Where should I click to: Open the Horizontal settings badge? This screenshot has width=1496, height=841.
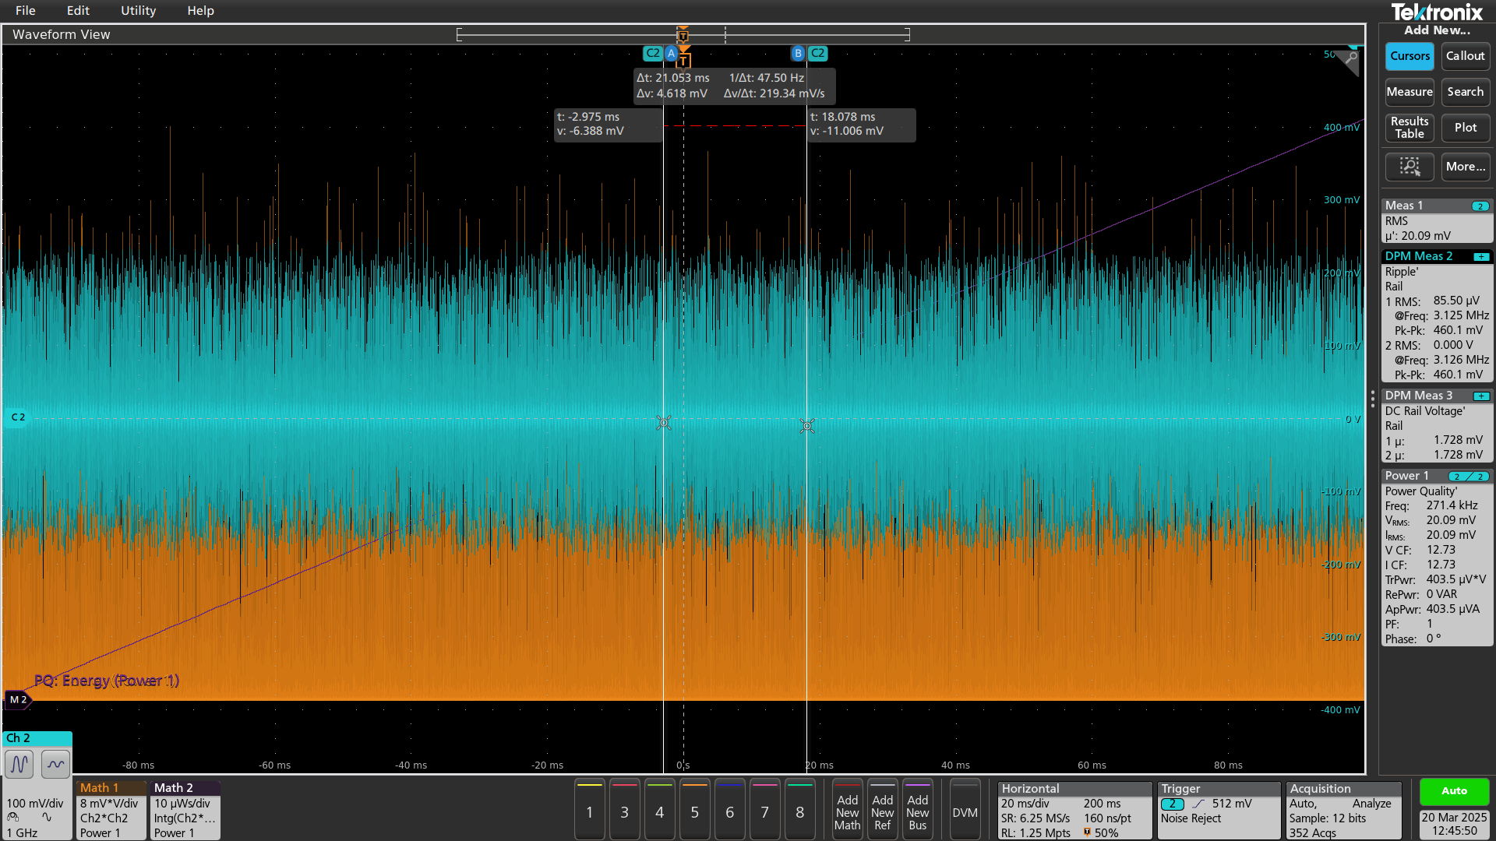tap(1074, 811)
